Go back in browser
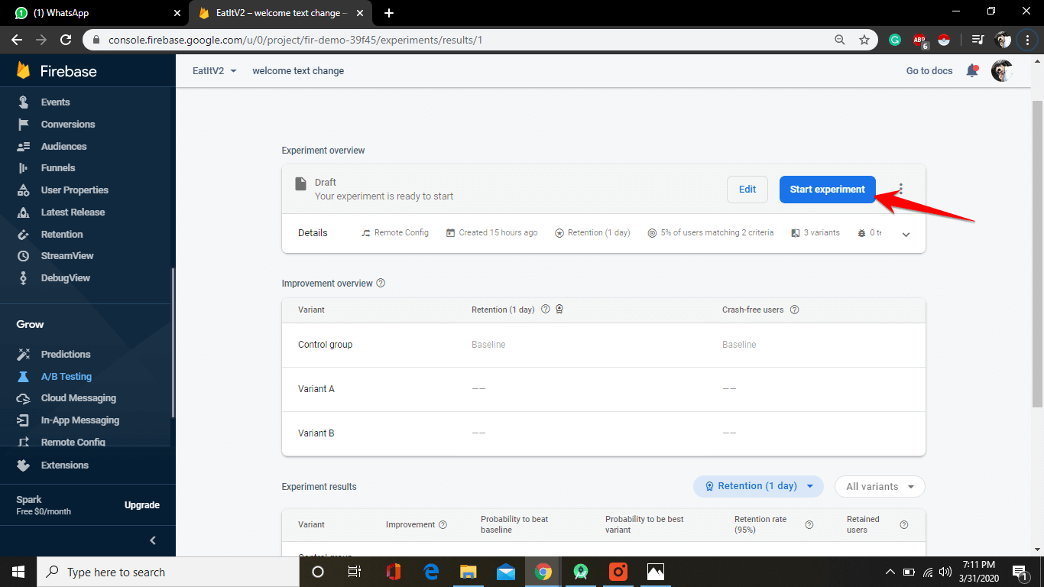This screenshot has width=1044, height=587. coord(15,40)
